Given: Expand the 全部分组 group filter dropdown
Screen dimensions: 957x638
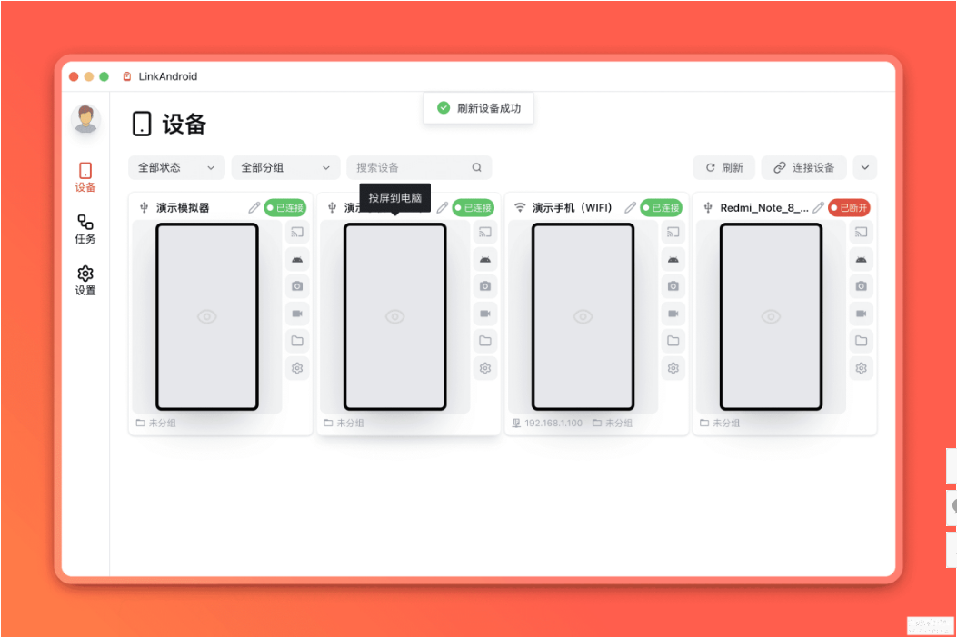Looking at the screenshot, I should [x=285, y=167].
